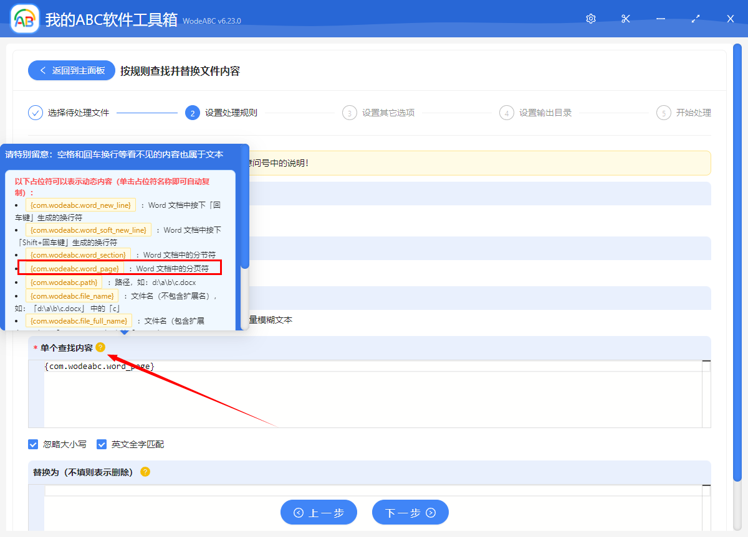The image size is (748, 537).
Task: Copy the {com.wodeabc.file_name} placeholder tag
Action: (x=72, y=297)
